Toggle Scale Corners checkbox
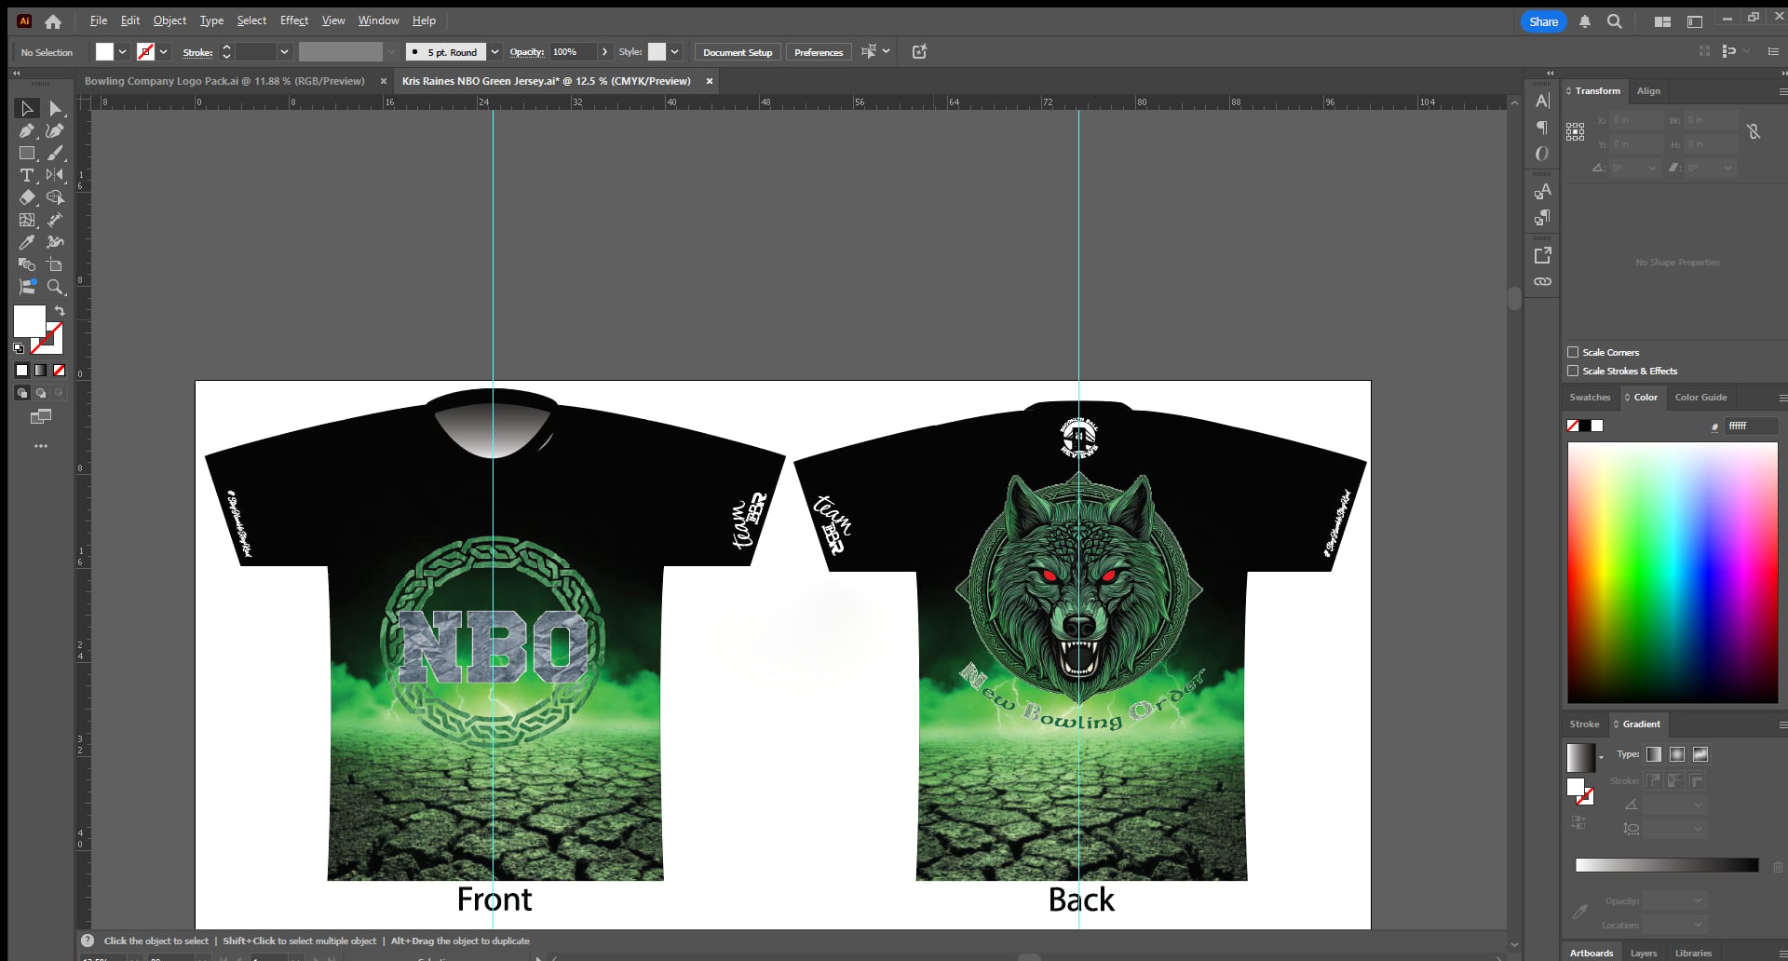The height and width of the screenshot is (961, 1788). (x=1573, y=352)
